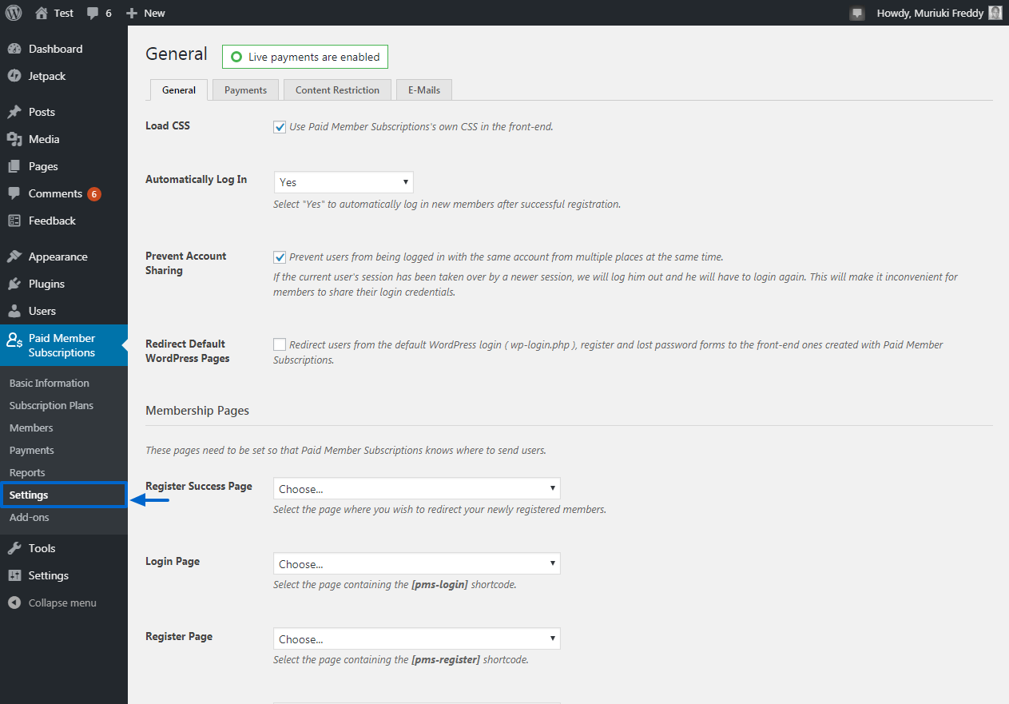Viewport: 1009px width, 704px height.
Task: Open the Register Page dropdown
Action: tap(417, 638)
